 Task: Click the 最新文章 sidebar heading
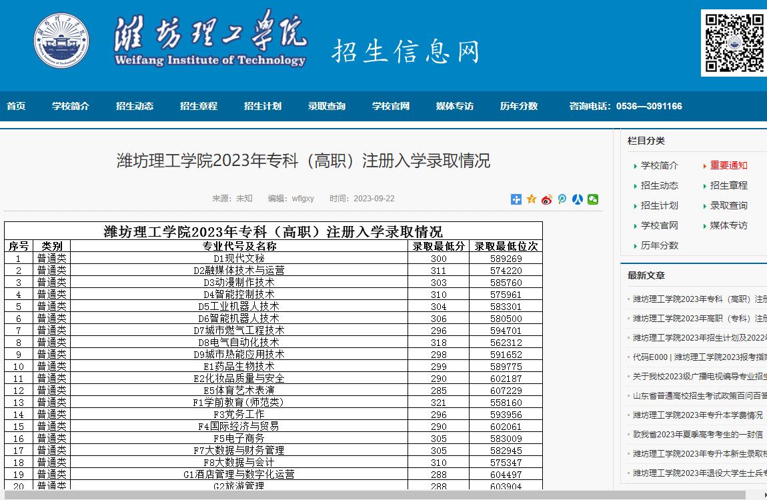point(646,275)
